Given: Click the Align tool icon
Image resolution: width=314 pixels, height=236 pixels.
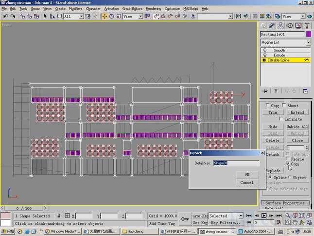Looking at the screenshot, I should tap(246, 16).
